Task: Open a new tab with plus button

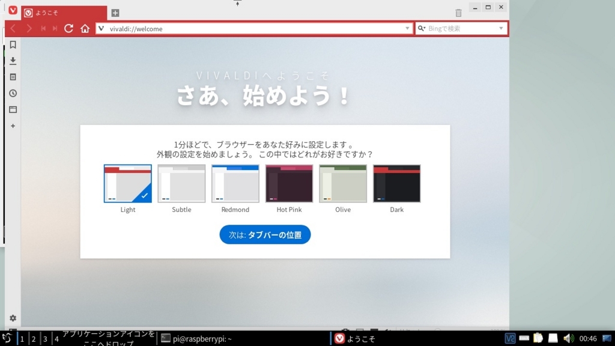Action: click(115, 13)
